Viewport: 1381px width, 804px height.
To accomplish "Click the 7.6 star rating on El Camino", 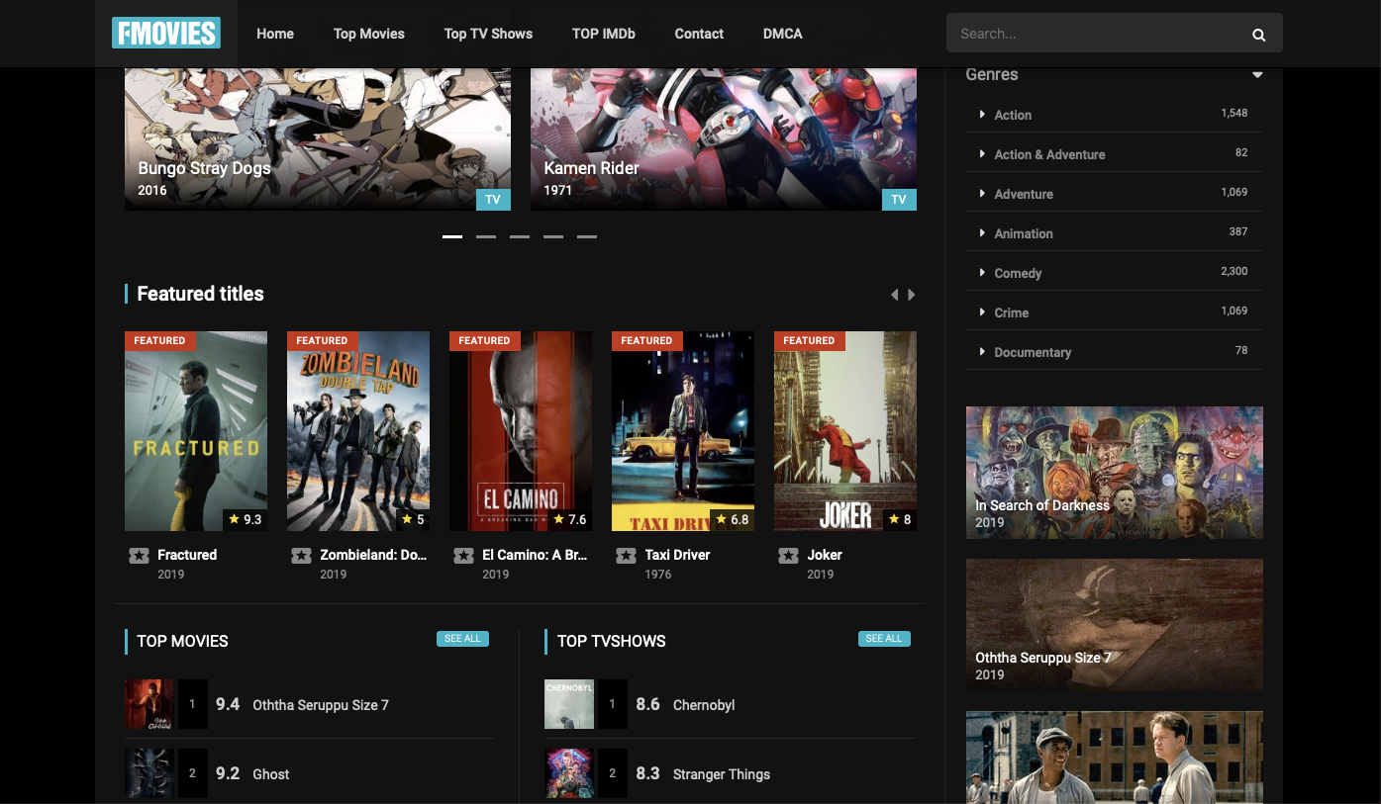I will tap(569, 519).
